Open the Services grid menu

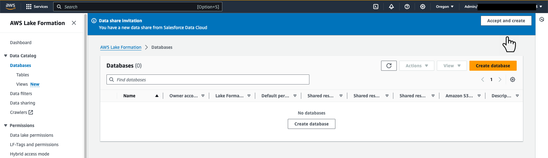tap(37, 7)
